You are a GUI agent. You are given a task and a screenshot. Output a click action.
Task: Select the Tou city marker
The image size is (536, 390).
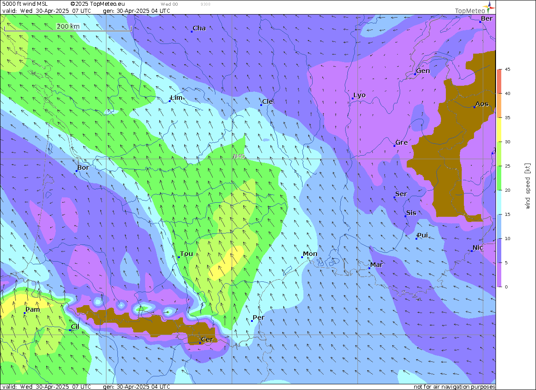point(179,257)
